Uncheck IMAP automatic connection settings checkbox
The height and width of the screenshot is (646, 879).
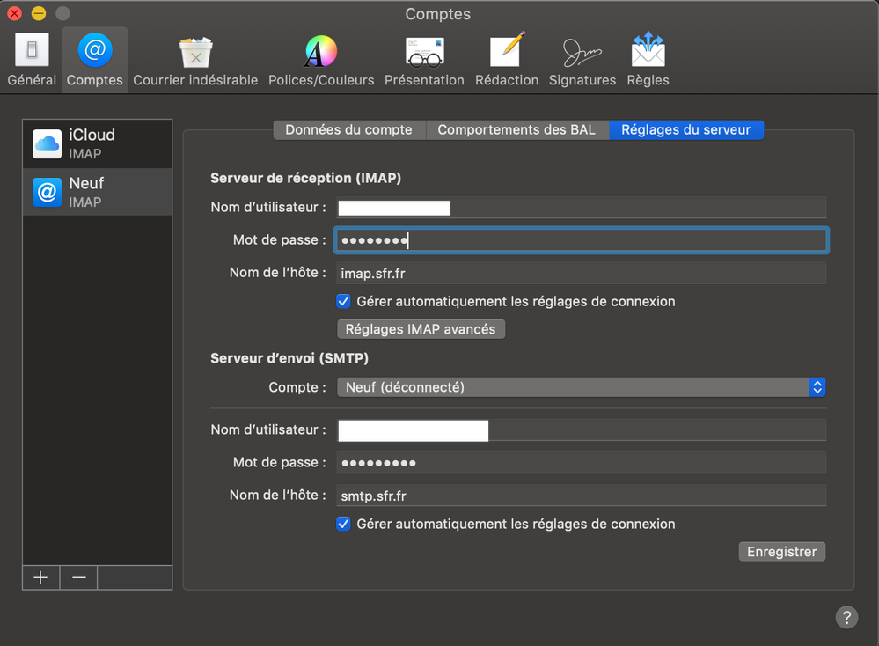tap(344, 301)
